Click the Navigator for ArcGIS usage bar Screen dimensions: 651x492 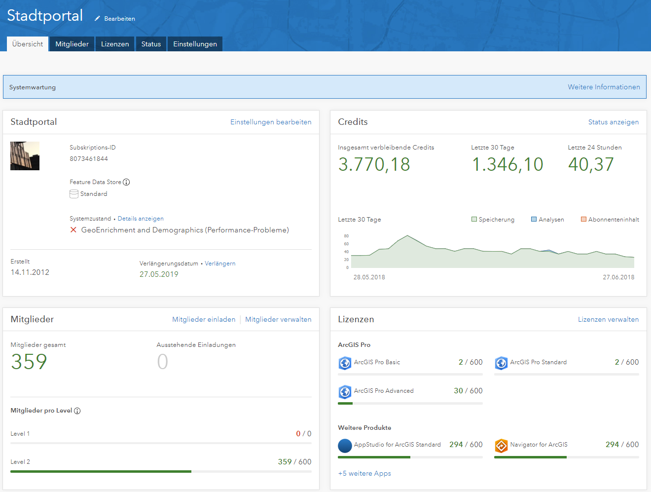tap(567, 457)
